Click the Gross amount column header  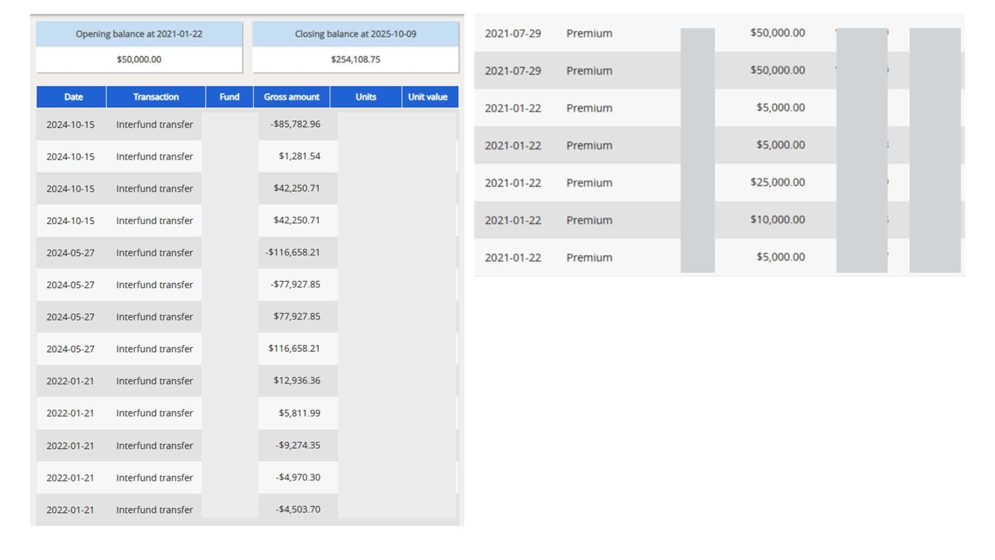[x=291, y=97]
